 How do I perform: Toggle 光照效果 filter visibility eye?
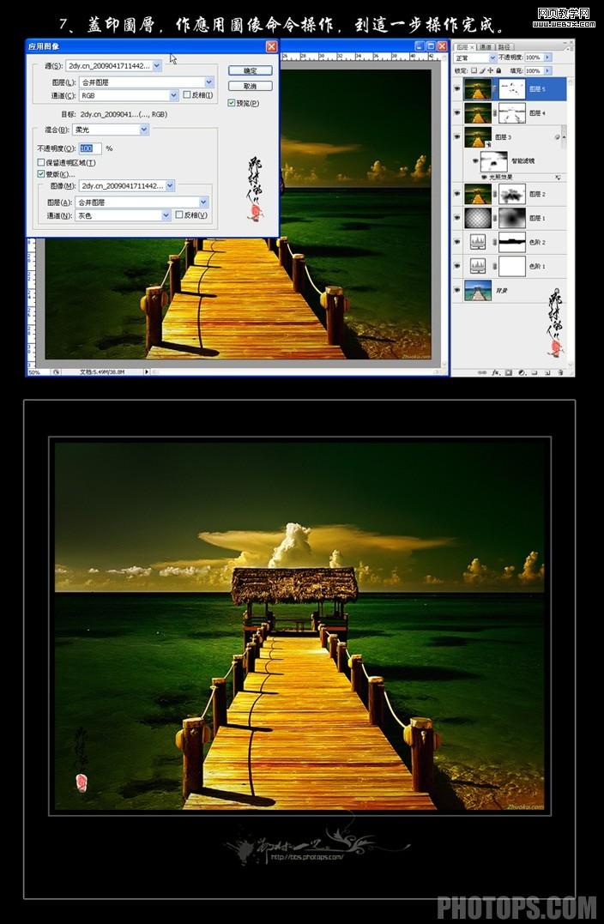click(485, 177)
